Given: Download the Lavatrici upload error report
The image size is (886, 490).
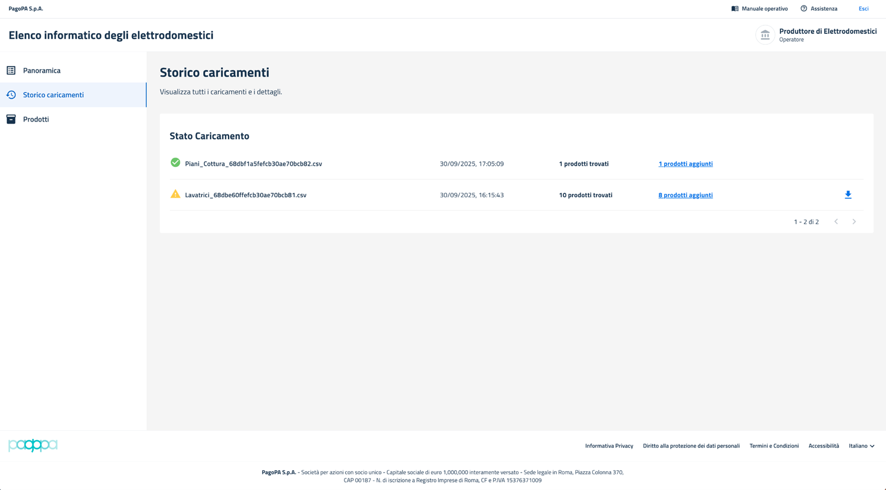Looking at the screenshot, I should click(x=848, y=195).
